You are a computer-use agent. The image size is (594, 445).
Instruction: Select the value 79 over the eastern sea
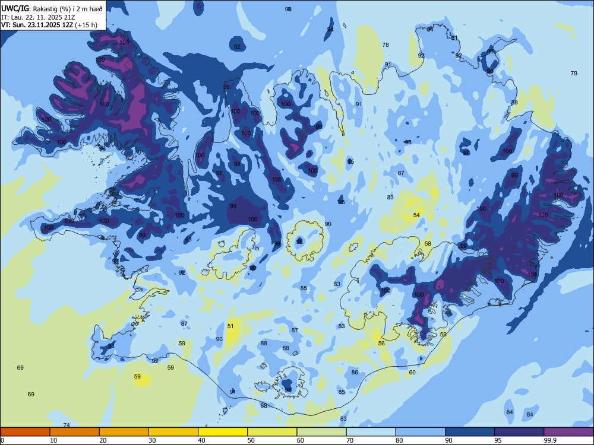coord(574,73)
